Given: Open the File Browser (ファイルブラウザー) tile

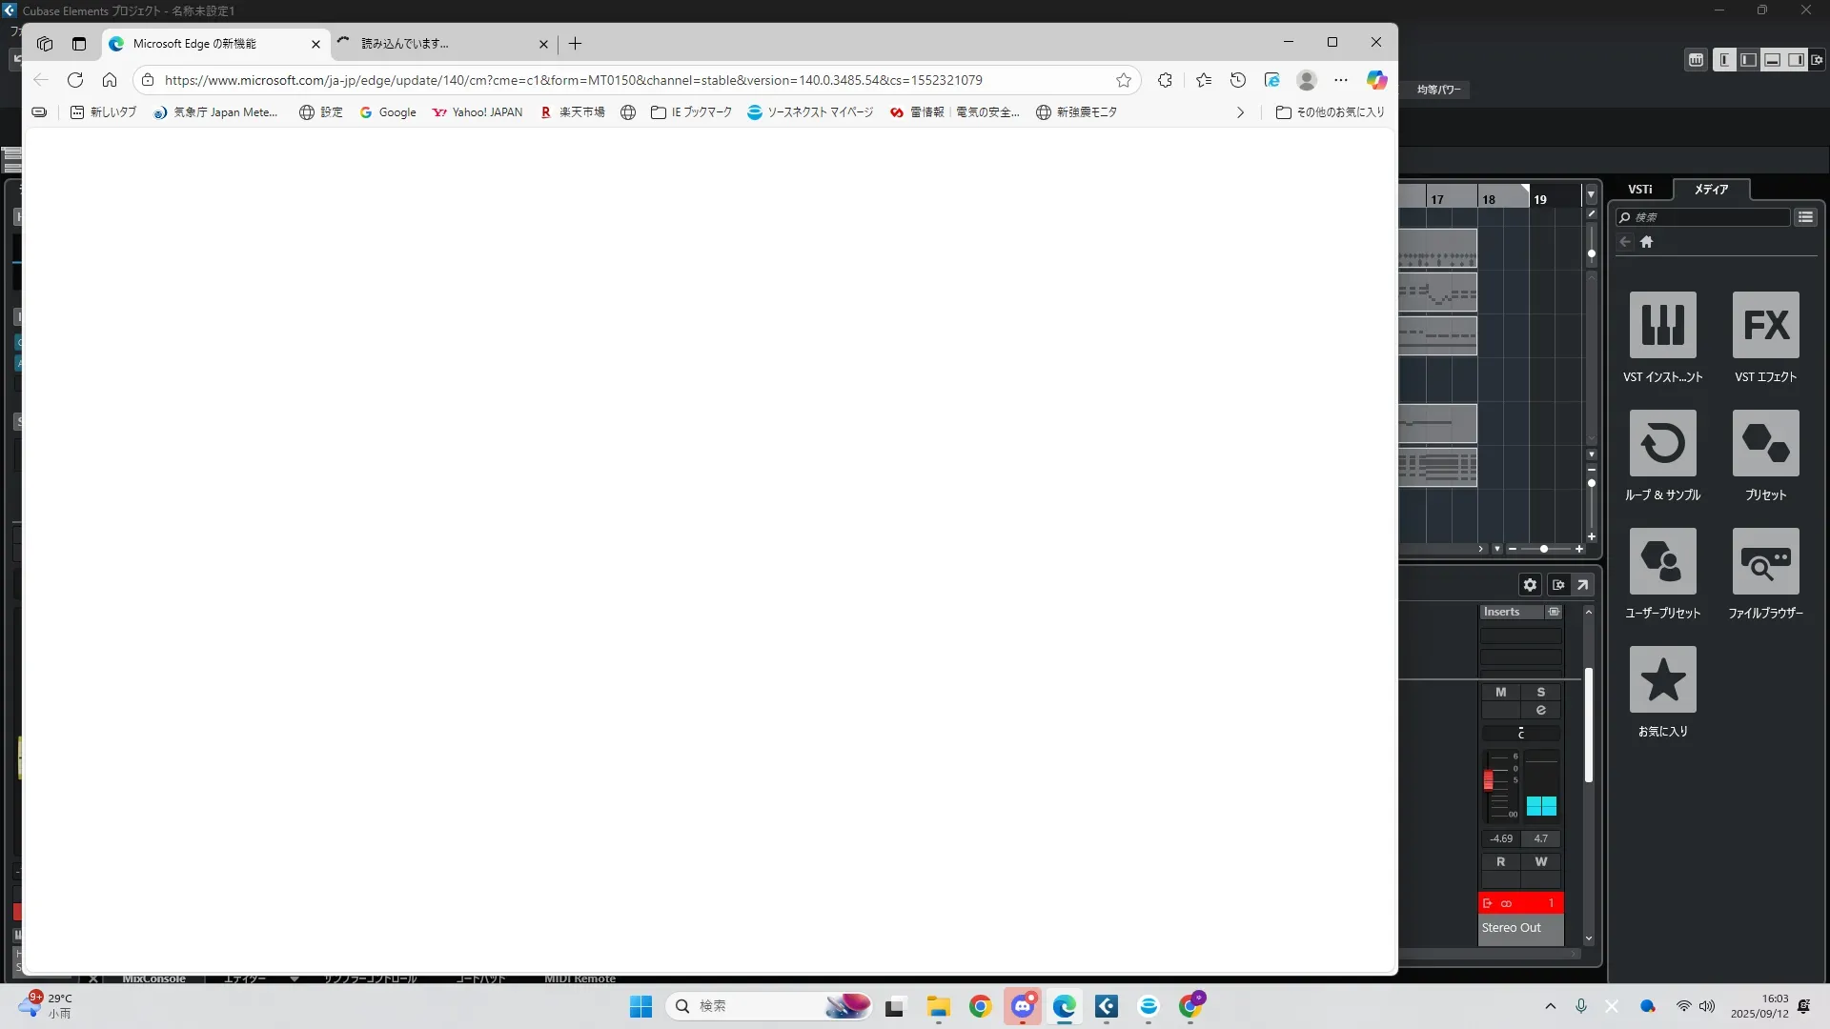Looking at the screenshot, I should [1765, 561].
